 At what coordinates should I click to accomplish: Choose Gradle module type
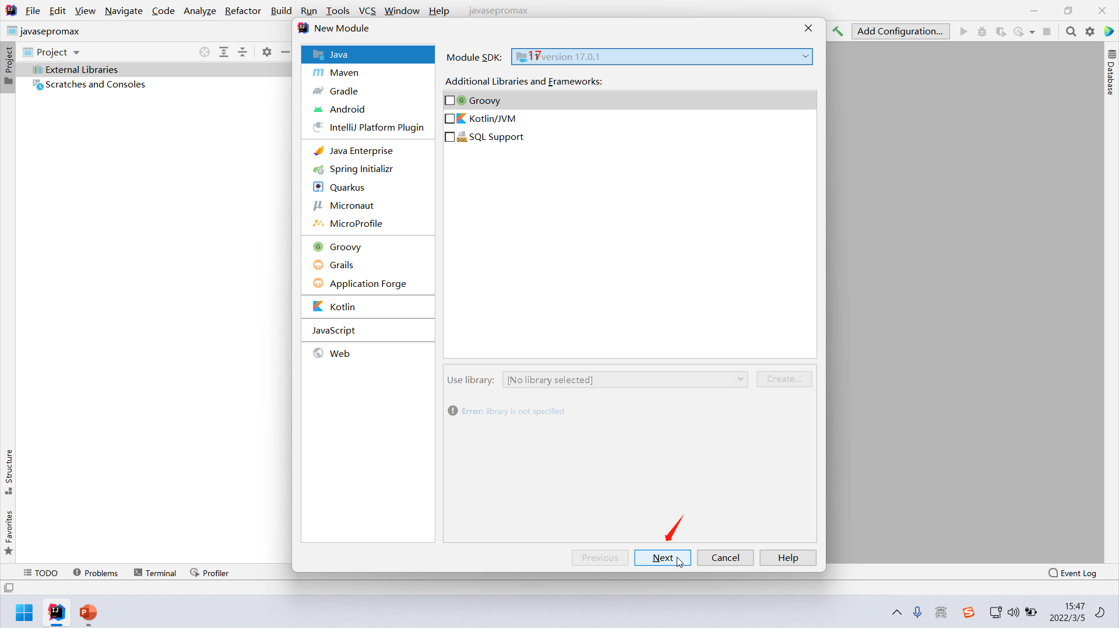pos(368,91)
